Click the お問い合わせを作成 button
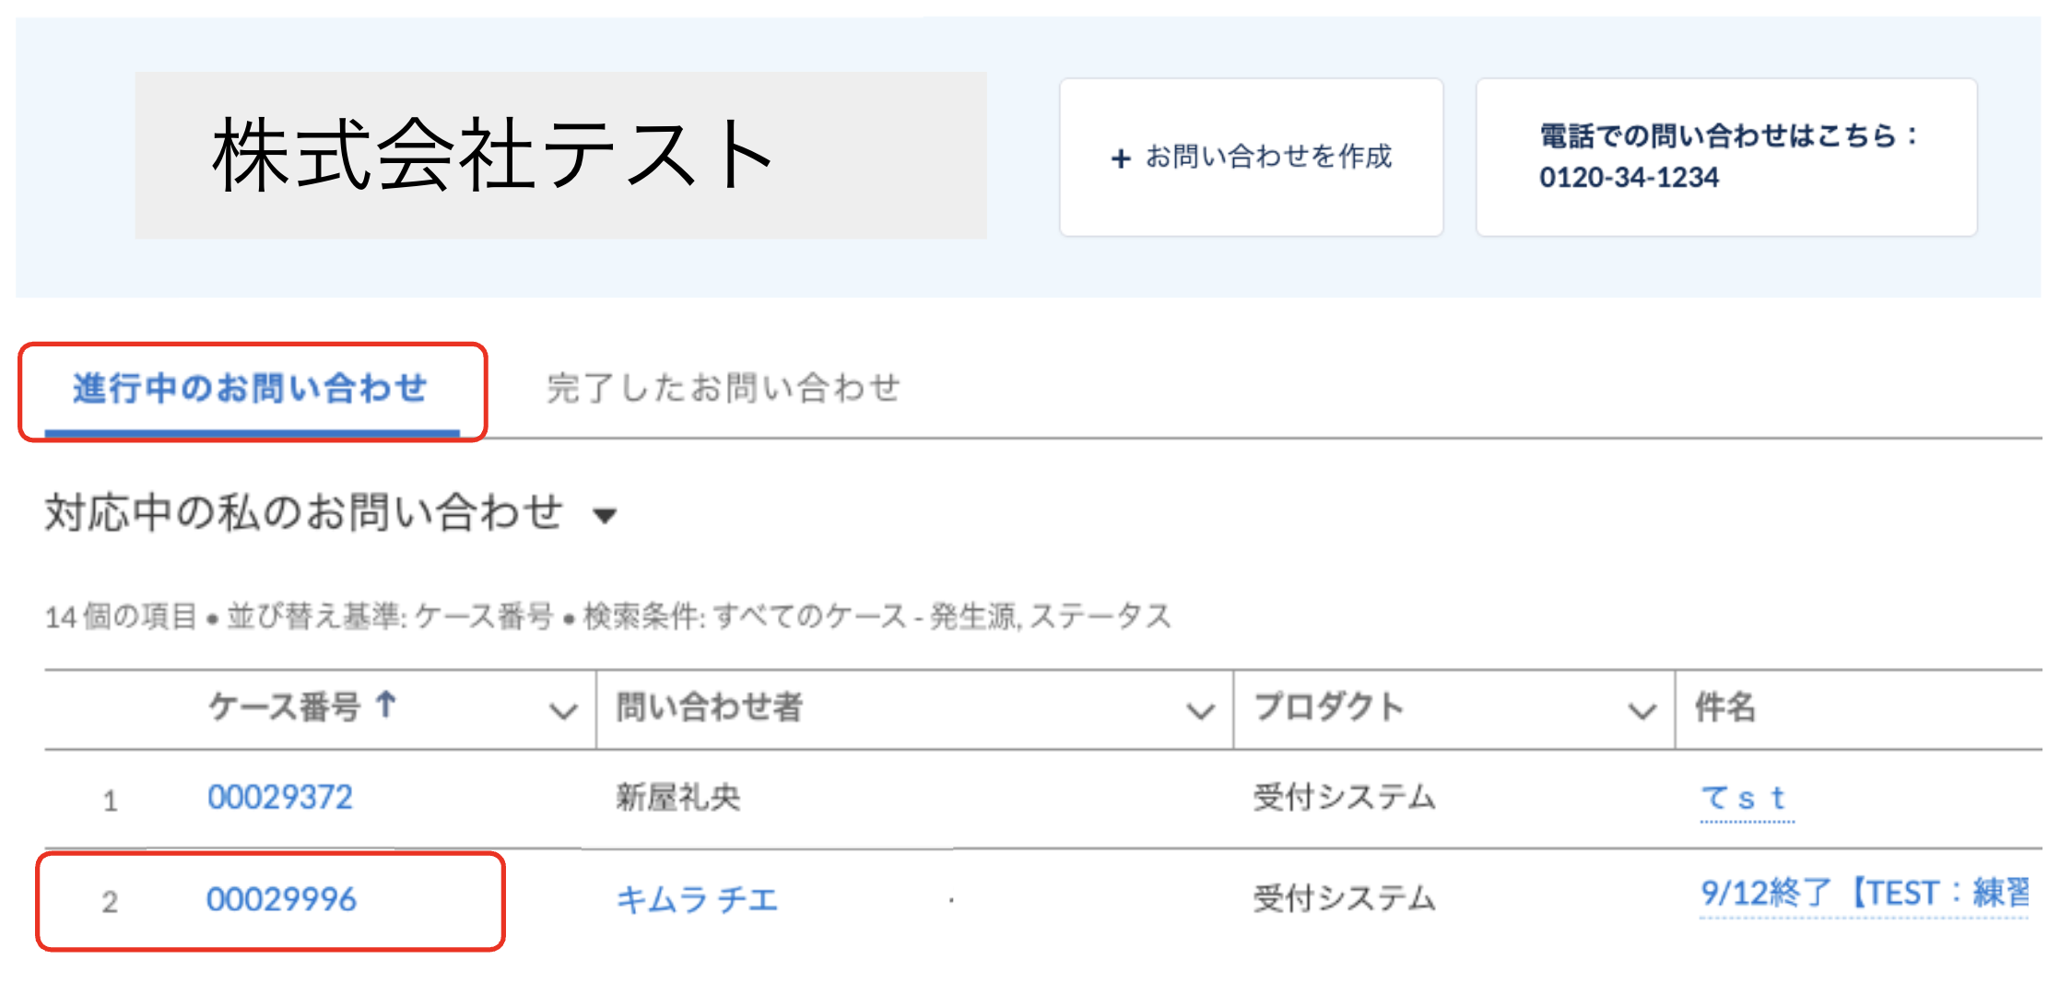Image resolution: width=2059 pixels, height=995 pixels. click(x=1252, y=158)
